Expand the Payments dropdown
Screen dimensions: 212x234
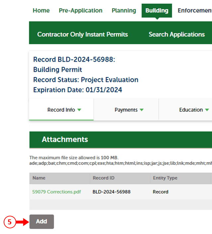[129, 110]
